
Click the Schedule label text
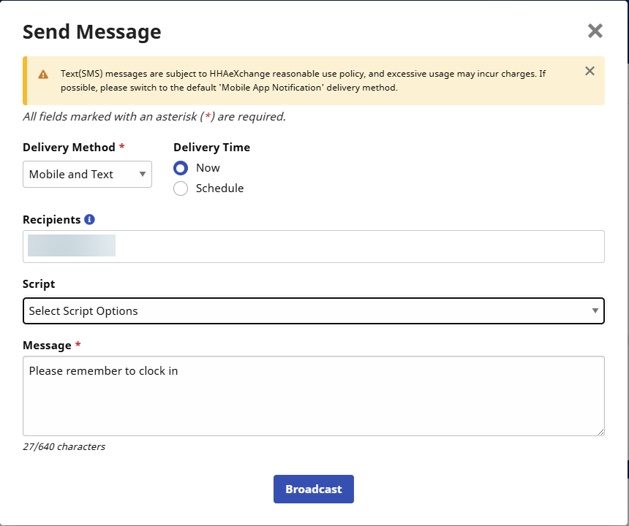[219, 188]
